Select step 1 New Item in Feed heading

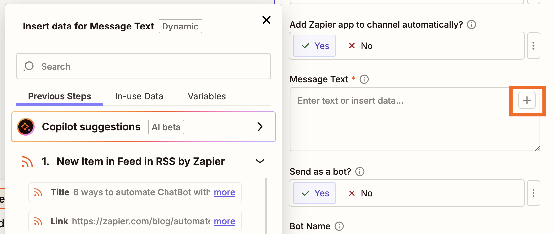click(133, 161)
